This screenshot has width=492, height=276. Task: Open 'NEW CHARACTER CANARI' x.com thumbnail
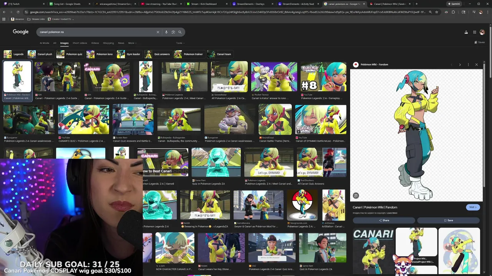tap(175, 248)
